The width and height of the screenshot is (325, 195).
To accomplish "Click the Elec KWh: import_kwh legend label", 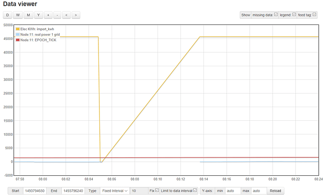I will pyautogui.click(x=37, y=29).
